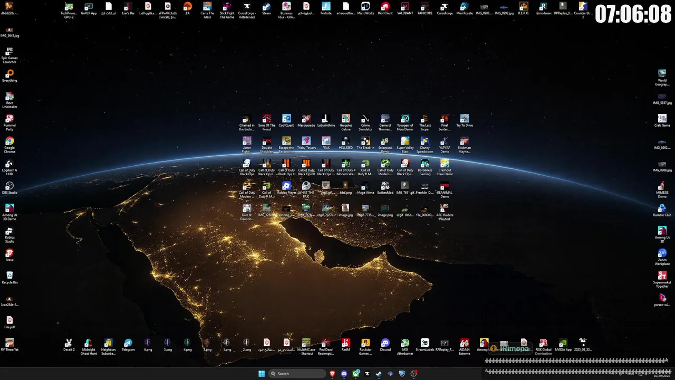Open Zoom Workplace shortcut
This screenshot has height=380, width=675.
[x=662, y=257]
